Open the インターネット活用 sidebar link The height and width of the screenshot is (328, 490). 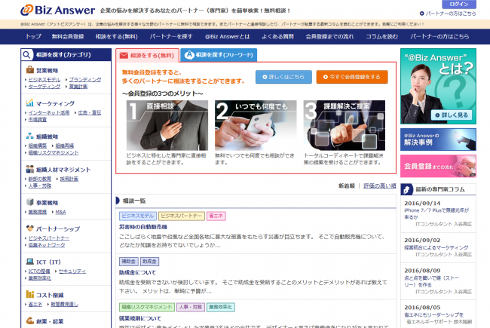click(x=49, y=112)
